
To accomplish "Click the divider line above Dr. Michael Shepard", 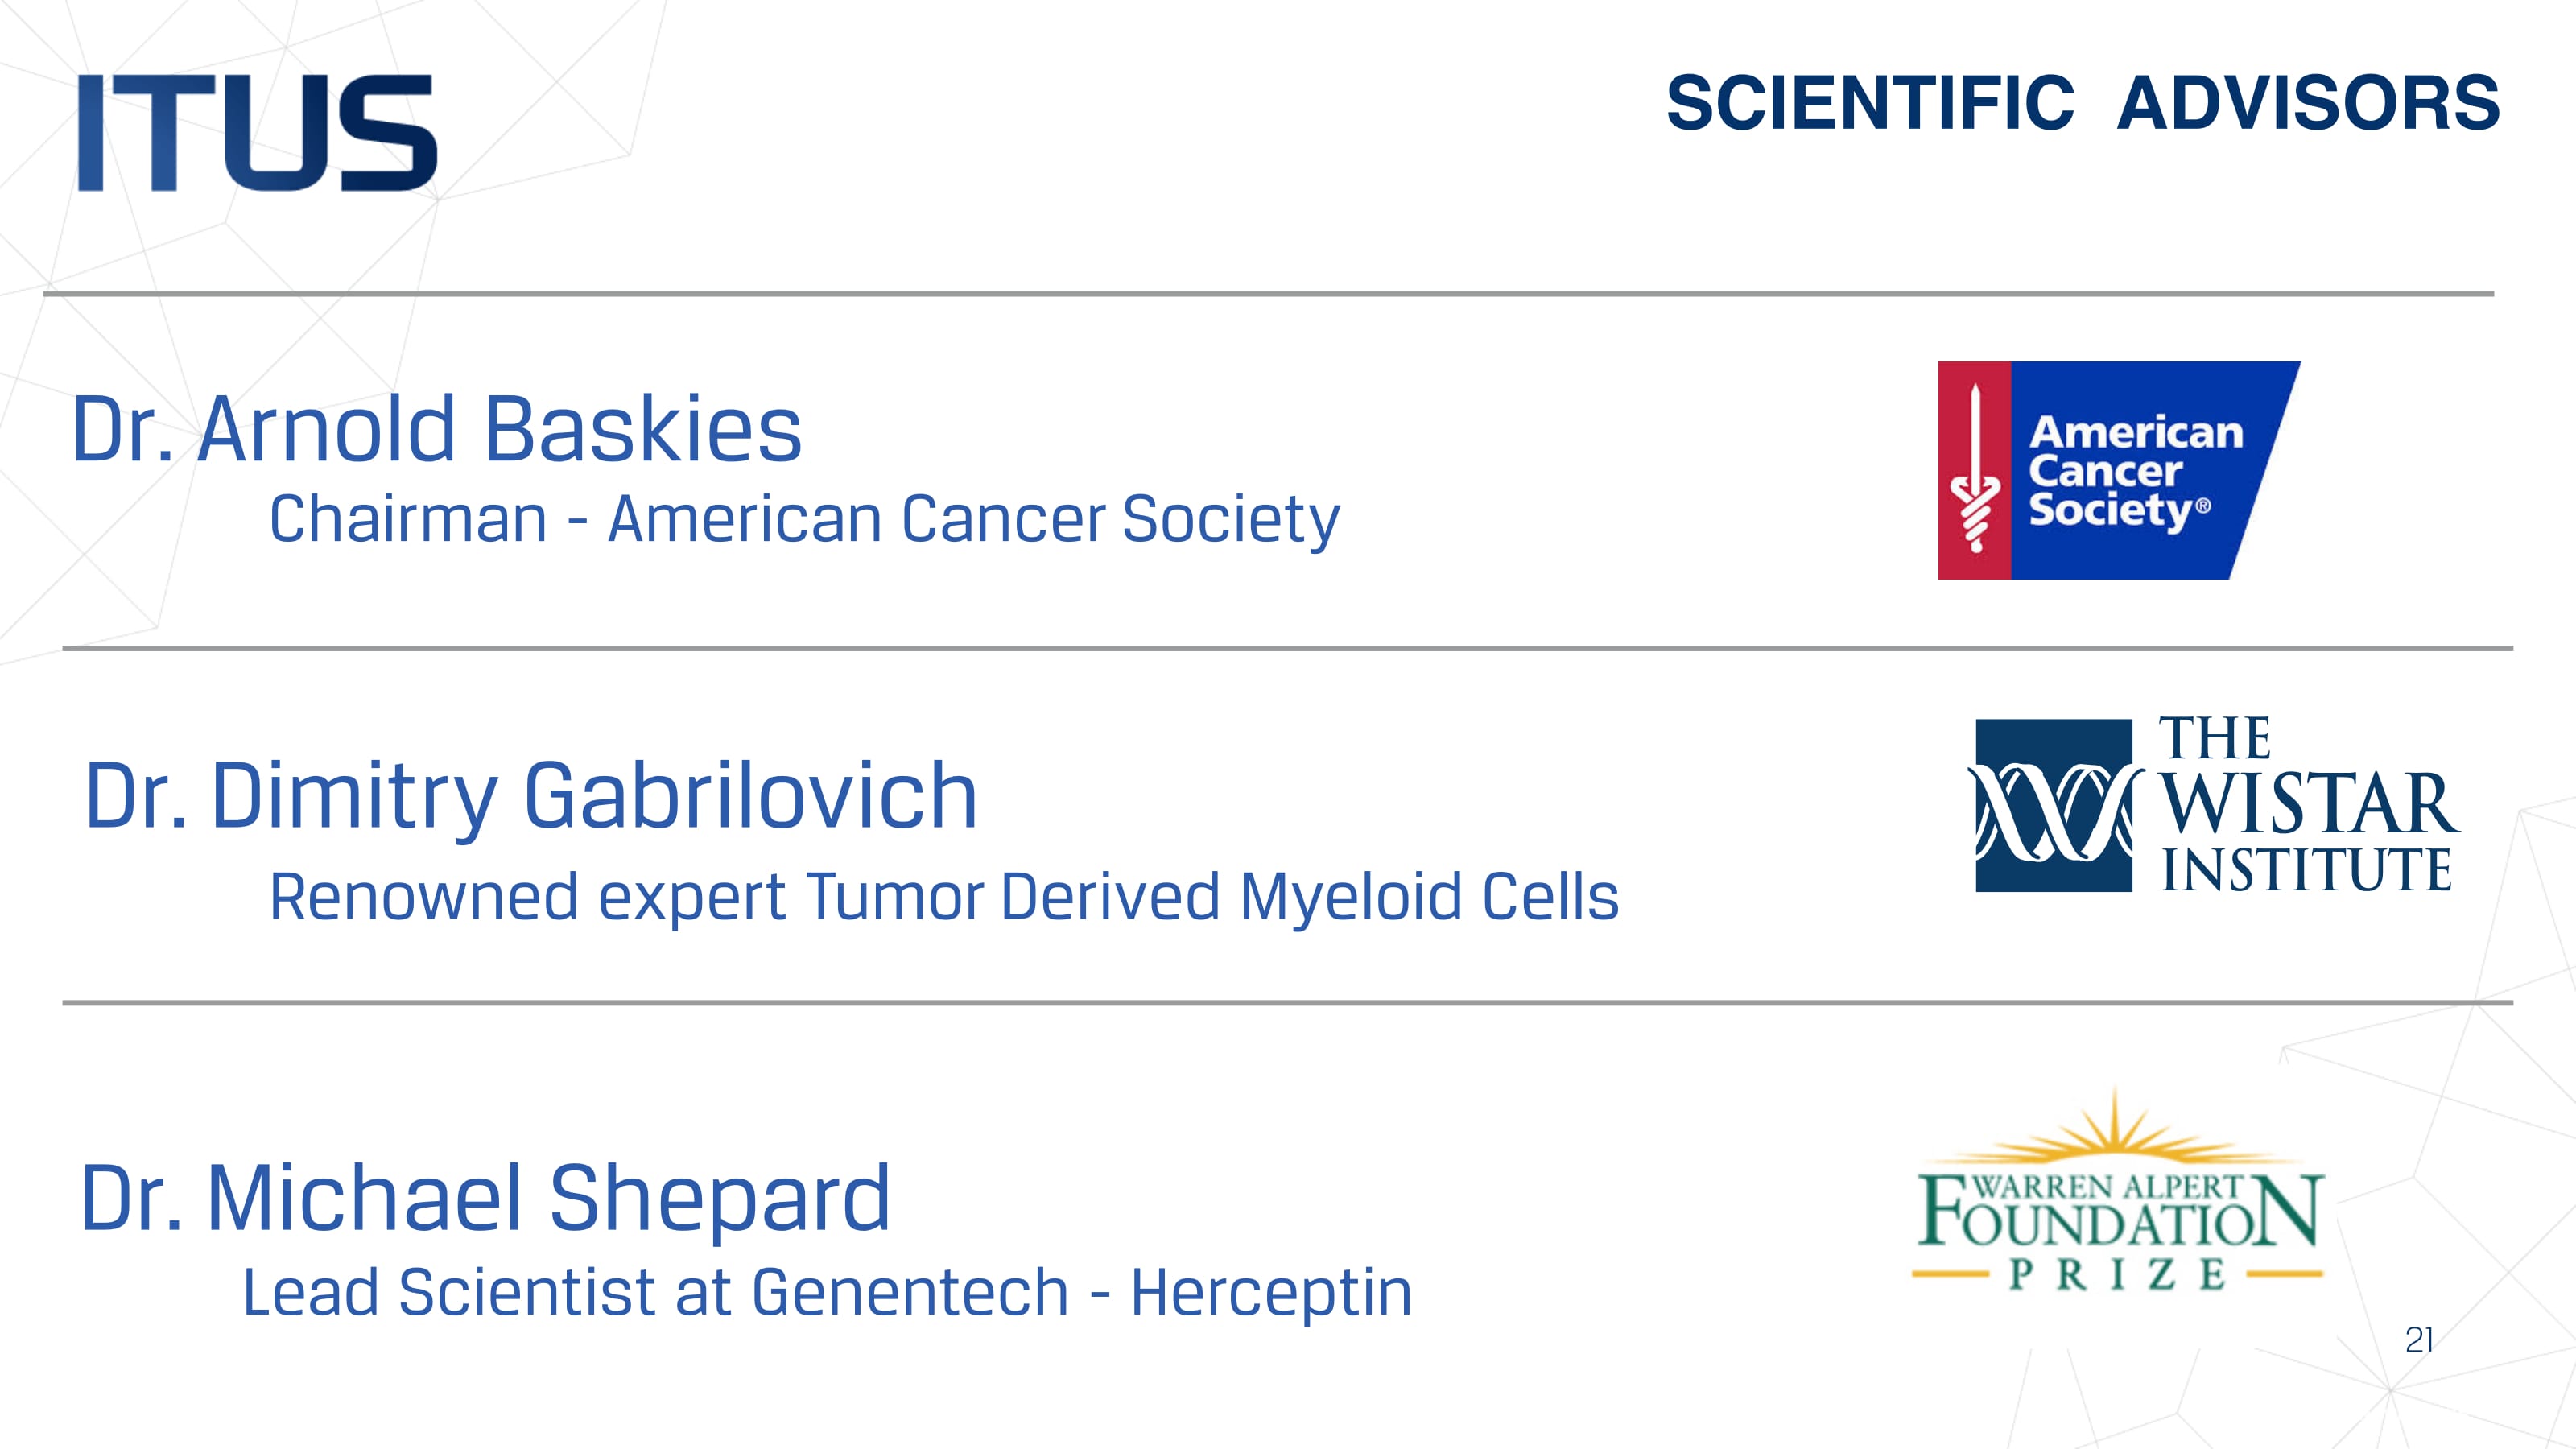I will pyautogui.click(x=1286, y=1002).
